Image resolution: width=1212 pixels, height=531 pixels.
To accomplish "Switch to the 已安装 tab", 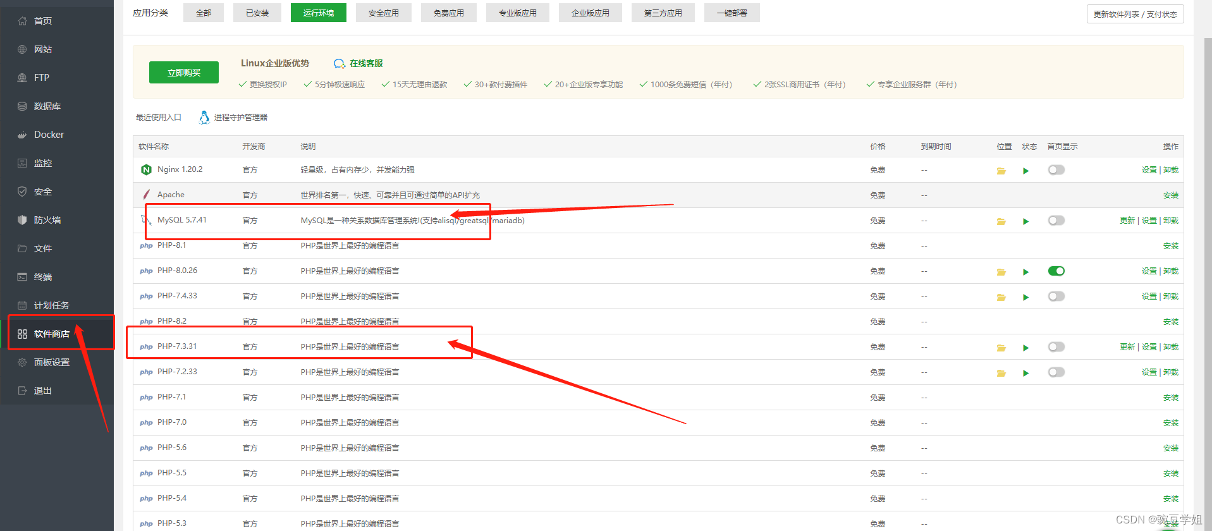I will click(x=257, y=13).
